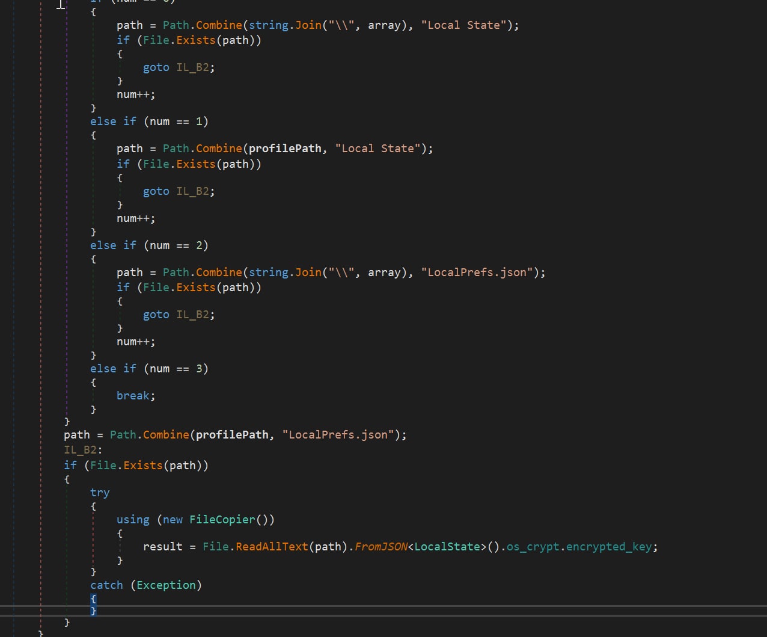
Task: Click the "result" variable
Action: pos(162,547)
